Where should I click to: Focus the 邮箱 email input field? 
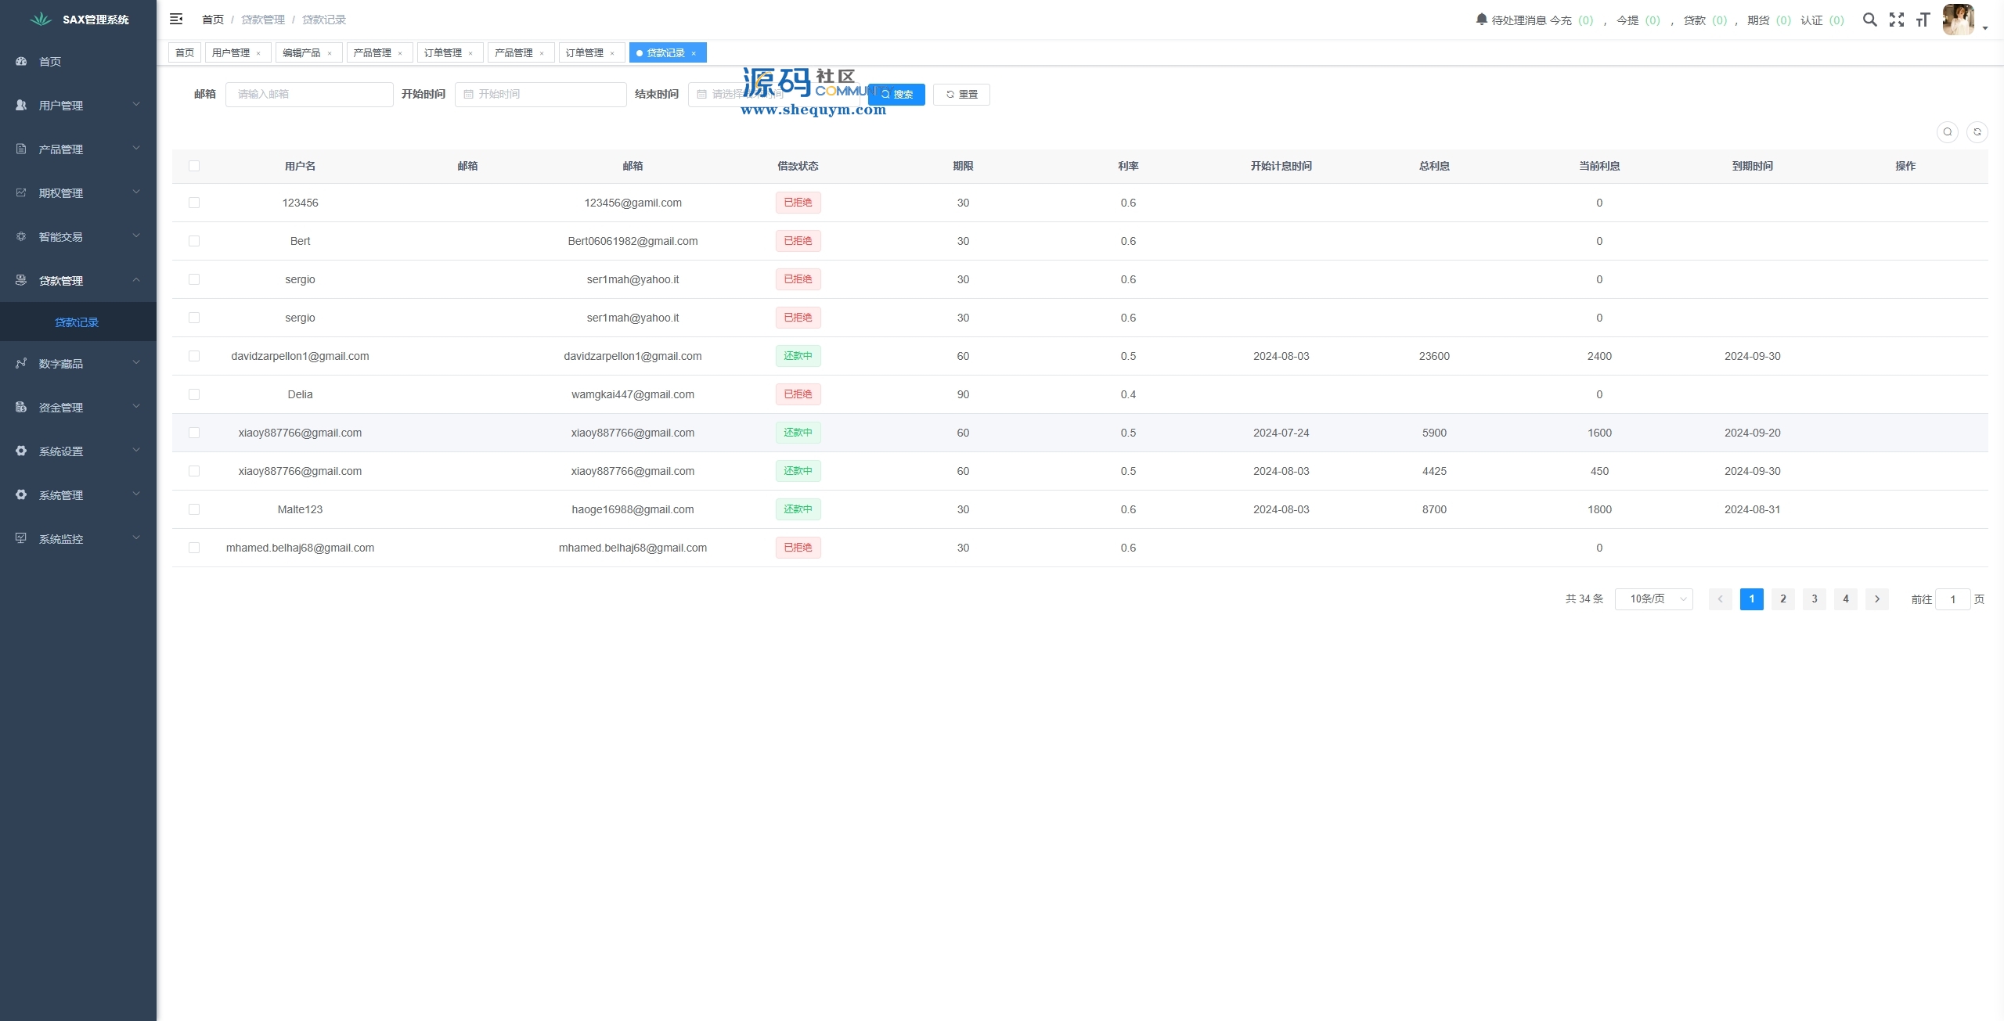click(x=309, y=94)
